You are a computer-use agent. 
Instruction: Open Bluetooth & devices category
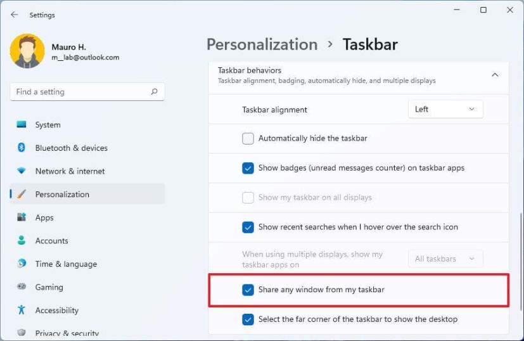tap(87, 148)
